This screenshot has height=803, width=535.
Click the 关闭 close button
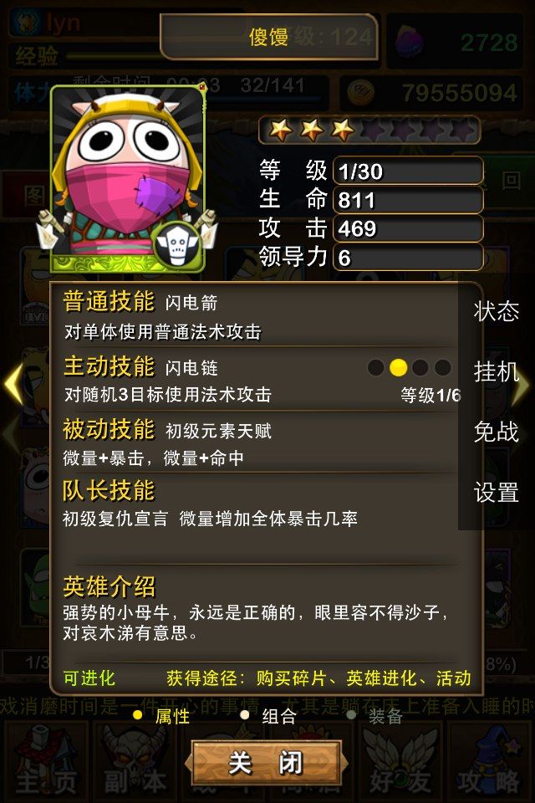[x=266, y=763]
